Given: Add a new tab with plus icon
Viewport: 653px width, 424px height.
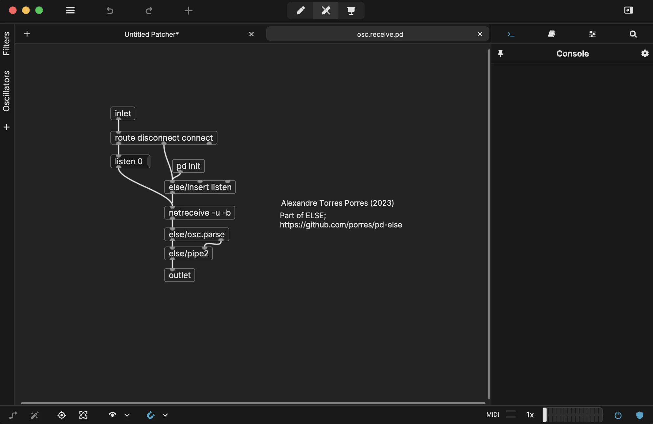Looking at the screenshot, I should tap(27, 34).
